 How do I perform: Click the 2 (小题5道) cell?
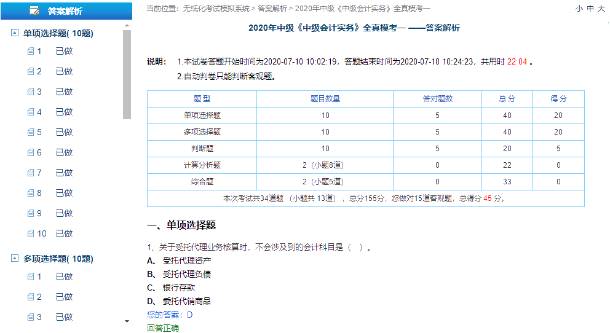click(x=323, y=182)
